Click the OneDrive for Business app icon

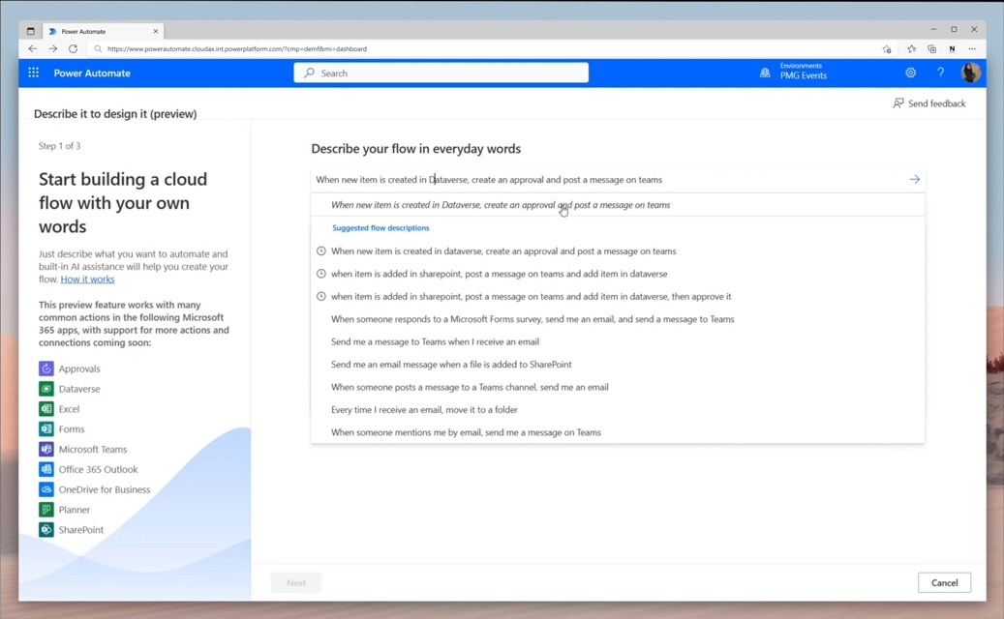(x=46, y=489)
